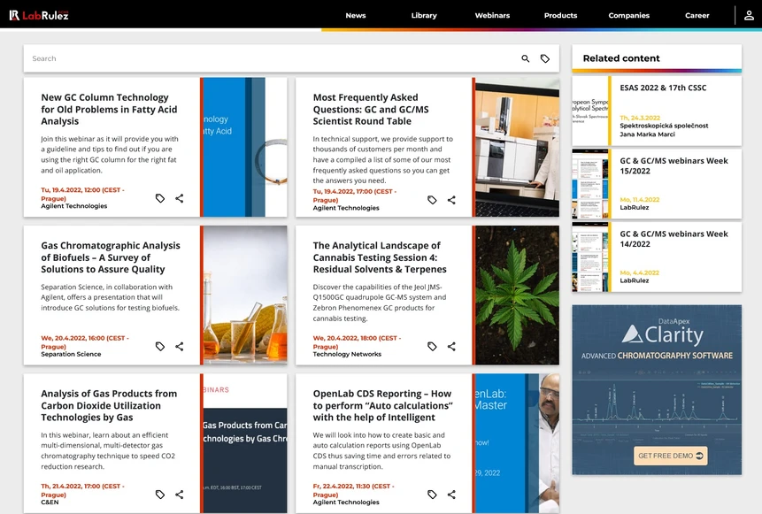Share the New GC Column Technology webinar
Image resolution: width=762 pixels, height=514 pixels.
point(180,198)
